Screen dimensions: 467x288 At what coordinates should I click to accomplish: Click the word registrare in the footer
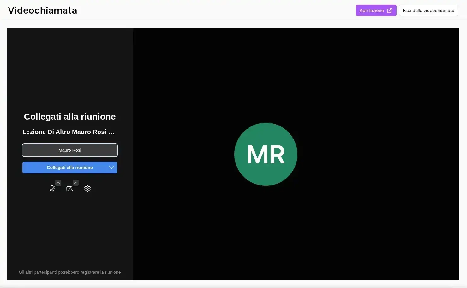coord(90,272)
